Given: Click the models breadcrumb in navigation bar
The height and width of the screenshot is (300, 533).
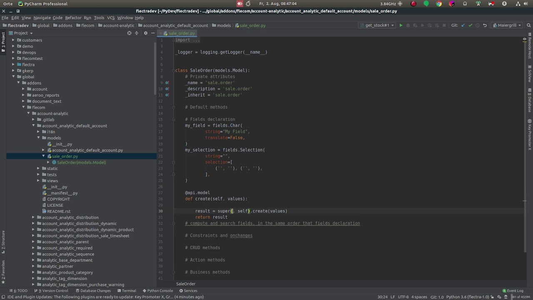Looking at the screenshot, I should [x=221, y=25].
